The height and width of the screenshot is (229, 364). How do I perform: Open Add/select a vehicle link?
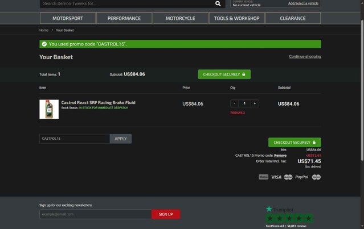coord(303,3)
